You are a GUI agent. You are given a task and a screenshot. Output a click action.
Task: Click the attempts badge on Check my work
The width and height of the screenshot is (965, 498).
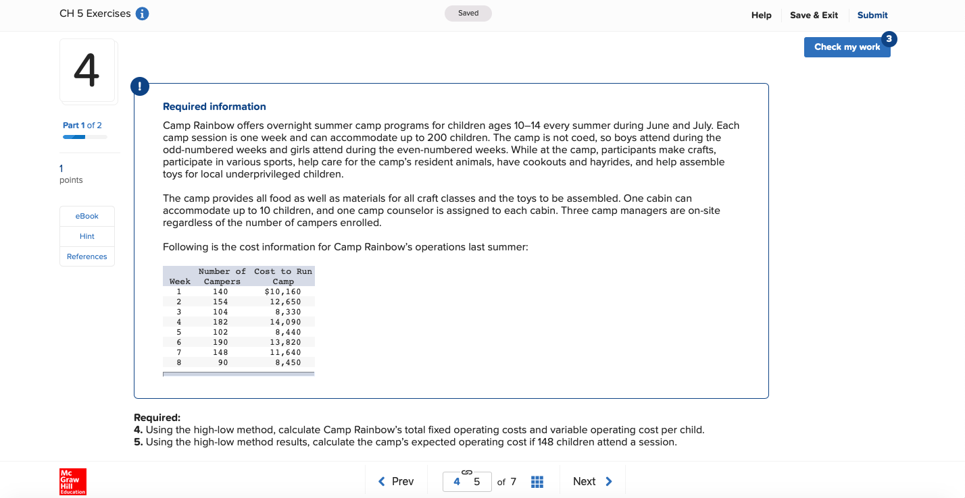pos(889,38)
